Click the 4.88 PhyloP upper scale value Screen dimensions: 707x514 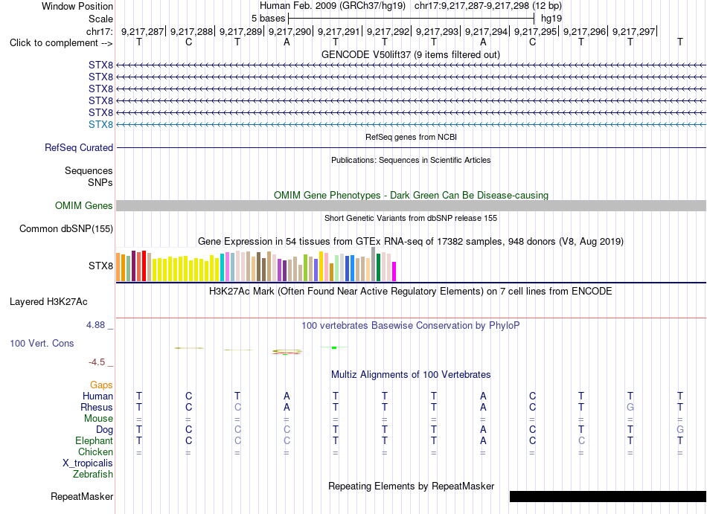95,325
